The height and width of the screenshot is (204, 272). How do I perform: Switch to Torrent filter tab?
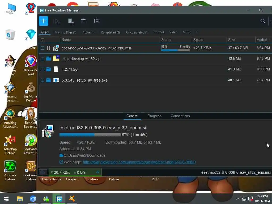pyautogui.click(x=159, y=32)
